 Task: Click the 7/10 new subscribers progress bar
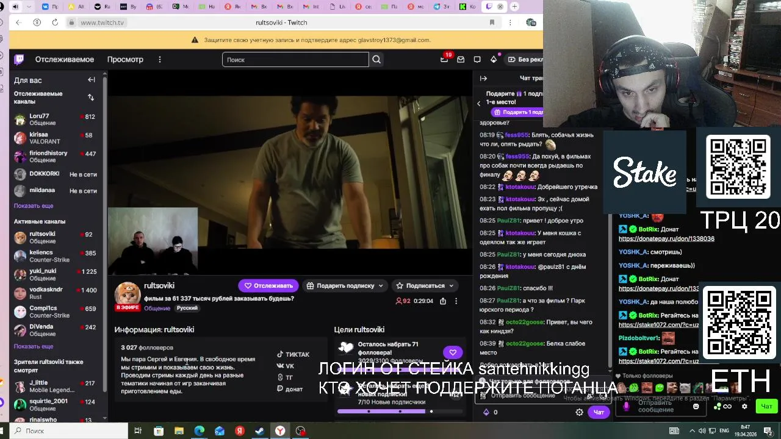click(x=400, y=412)
